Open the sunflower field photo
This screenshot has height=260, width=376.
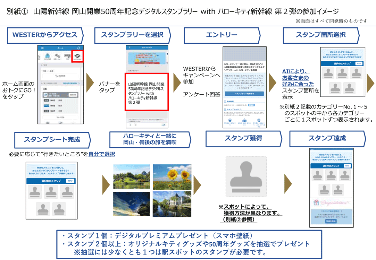pyautogui.click(x=172, y=177)
